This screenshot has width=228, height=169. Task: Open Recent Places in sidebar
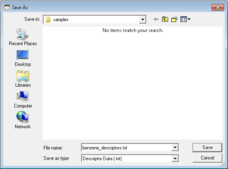coord(23,37)
